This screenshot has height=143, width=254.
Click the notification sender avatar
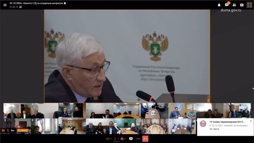(203, 124)
